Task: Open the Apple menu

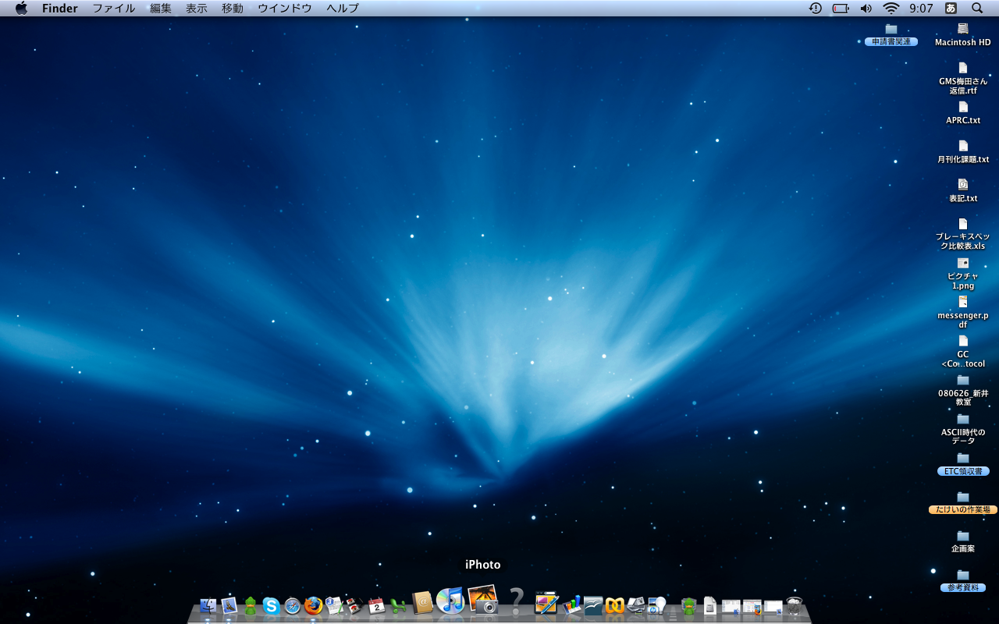Action: point(21,8)
